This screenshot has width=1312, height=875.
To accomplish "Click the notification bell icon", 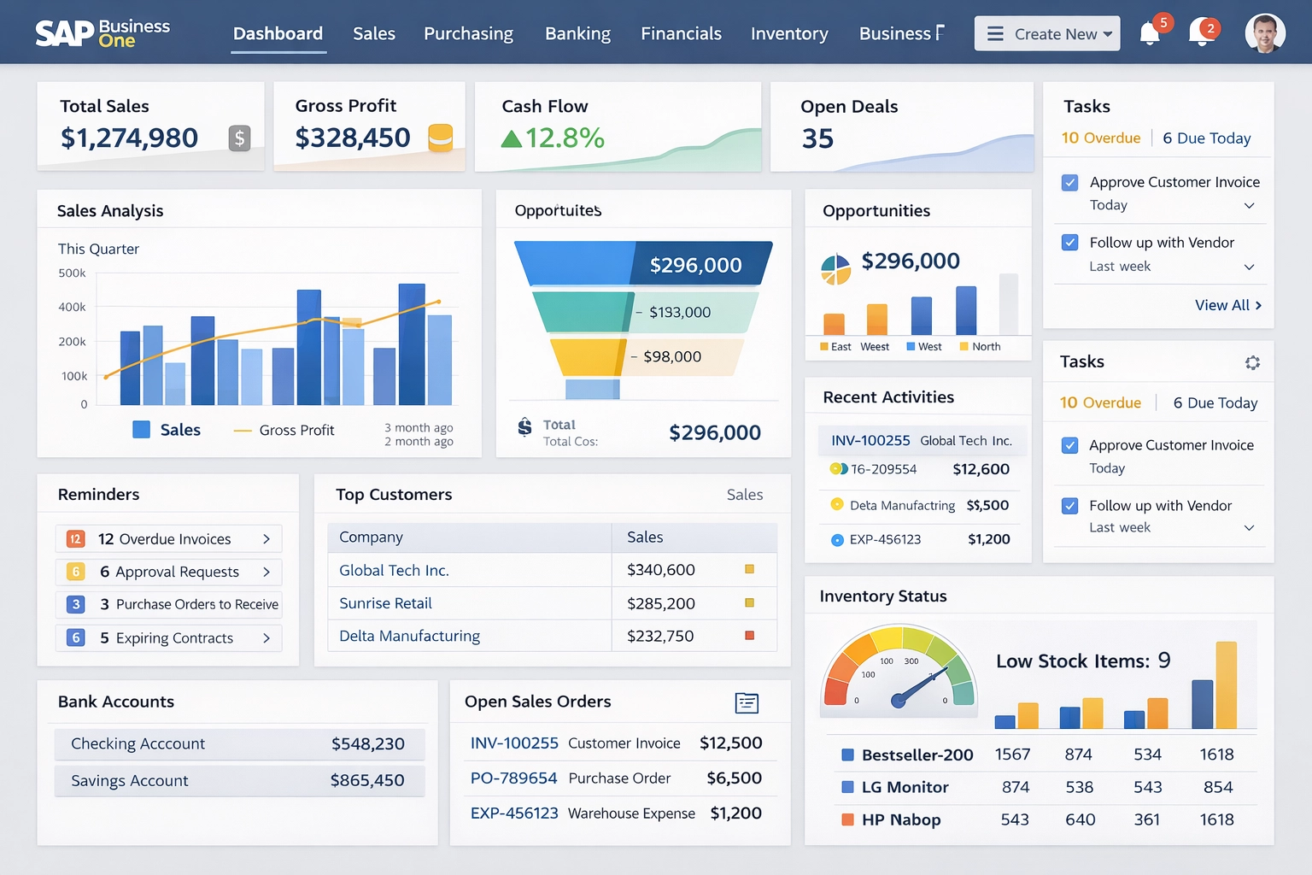I will [x=1151, y=34].
